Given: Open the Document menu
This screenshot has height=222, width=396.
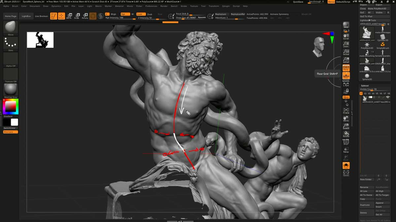Looking at the screenshot, I should tap(35, 6).
